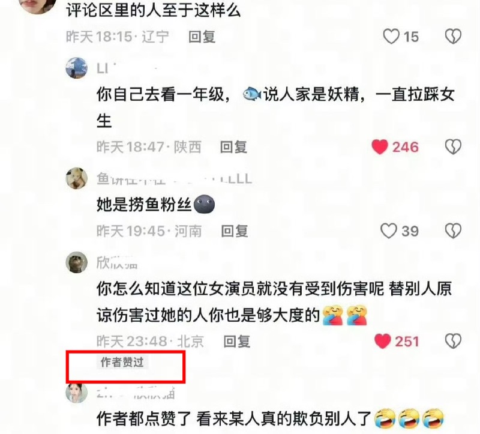480x434 pixels.
Task: Open the top commenter's avatar
Action: [x=37, y=6]
